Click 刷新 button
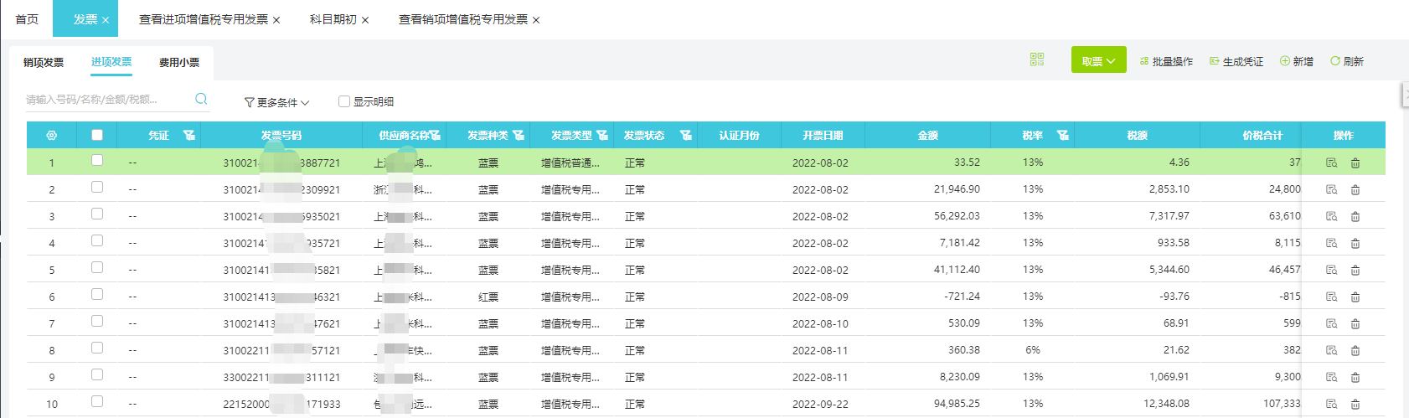Image resolution: width=1409 pixels, height=418 pixels. [1347, 61]
